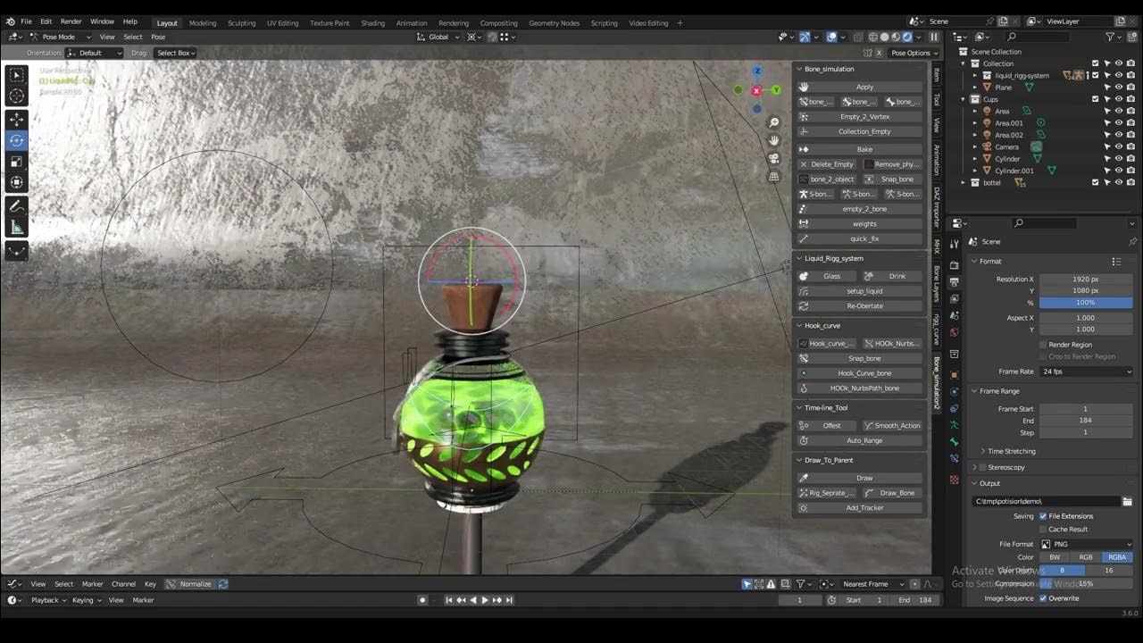Switch to the Sculpting workspace tab
Image resolution: width=1143 pixels, height=643 pixels.
(x=241, y=22)
